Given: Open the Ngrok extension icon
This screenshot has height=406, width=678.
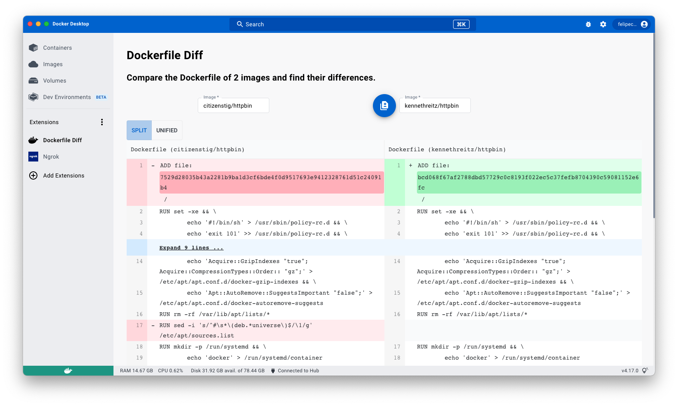Looking at the screenshot, I should coord(33,157).
